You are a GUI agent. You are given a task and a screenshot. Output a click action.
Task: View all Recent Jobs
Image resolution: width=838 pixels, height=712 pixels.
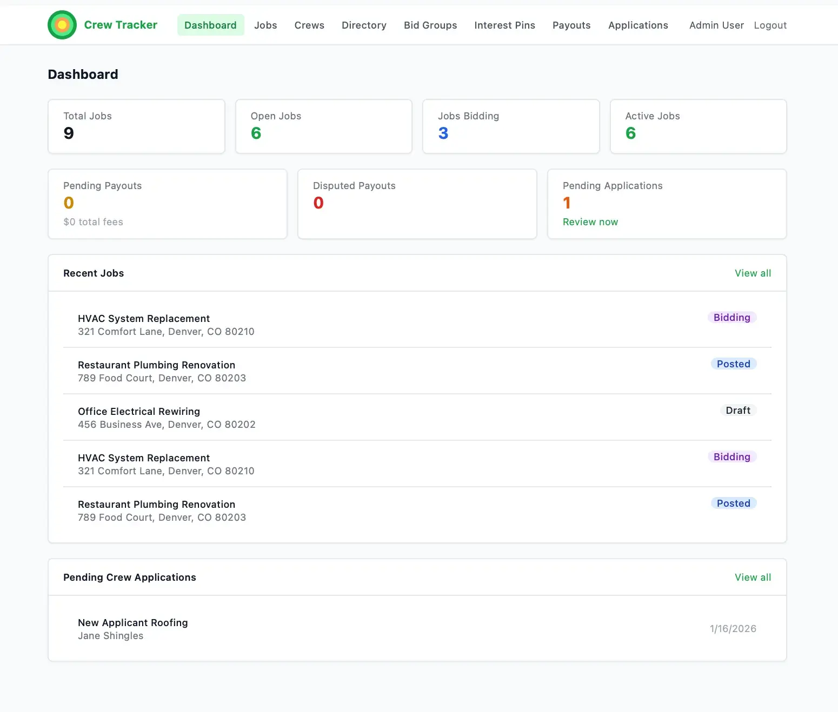point(753,273)
